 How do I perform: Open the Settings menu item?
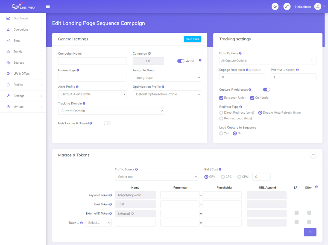pyautogui.click(x=23, y=96)
